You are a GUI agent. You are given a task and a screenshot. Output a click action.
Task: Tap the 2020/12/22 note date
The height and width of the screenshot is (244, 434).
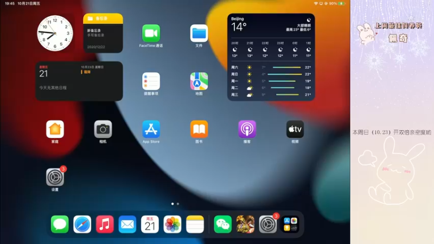(96, 47)
